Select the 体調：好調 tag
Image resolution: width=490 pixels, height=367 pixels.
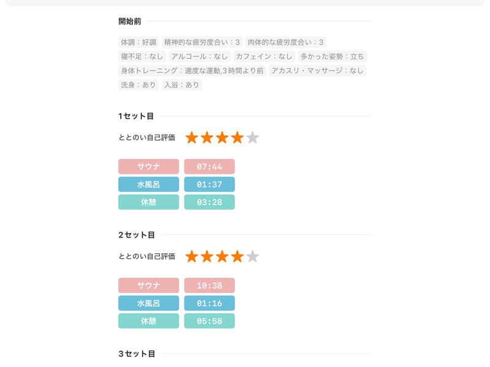[x=138, y=42]
